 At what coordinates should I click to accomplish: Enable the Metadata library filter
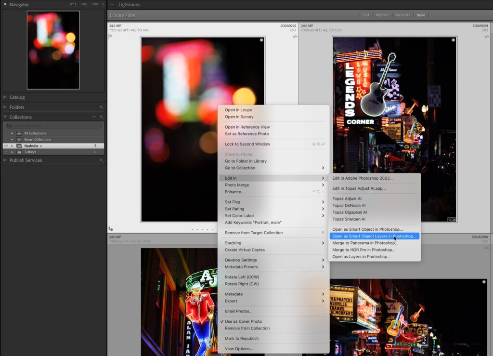coord(403,15)
